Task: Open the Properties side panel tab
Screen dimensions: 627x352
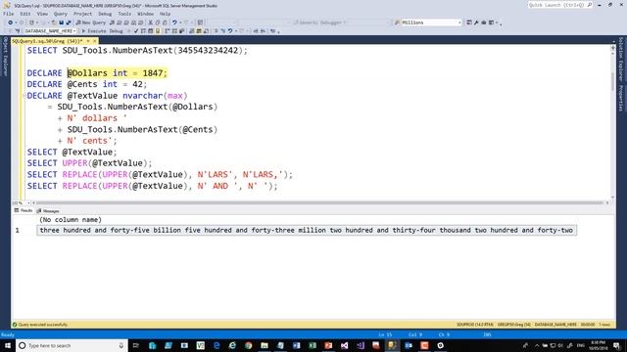Action: pyautogui.click(x=621, y=98)
